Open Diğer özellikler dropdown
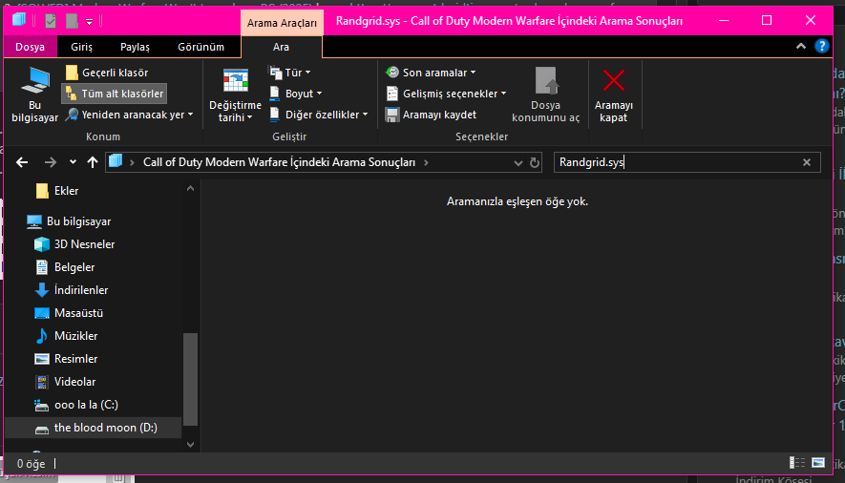Screen dimensions: 845x483 click(x=319, y=115)
